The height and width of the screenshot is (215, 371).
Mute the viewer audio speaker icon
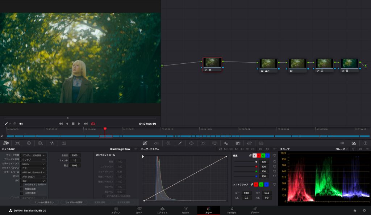point(21,124)
